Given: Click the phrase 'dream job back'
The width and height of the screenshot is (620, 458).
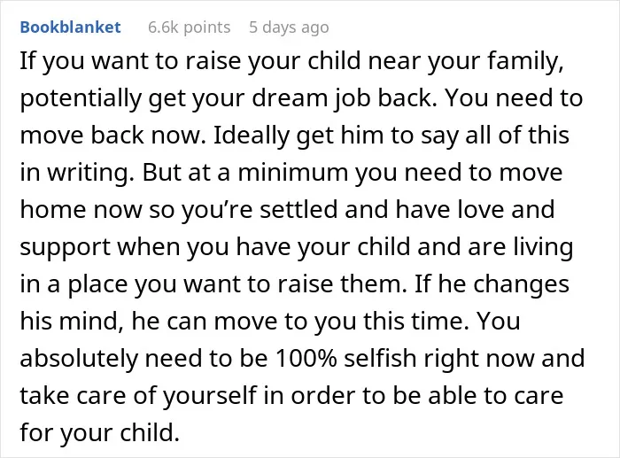Looking at the screenshot, I should click(x=341, y=98).
